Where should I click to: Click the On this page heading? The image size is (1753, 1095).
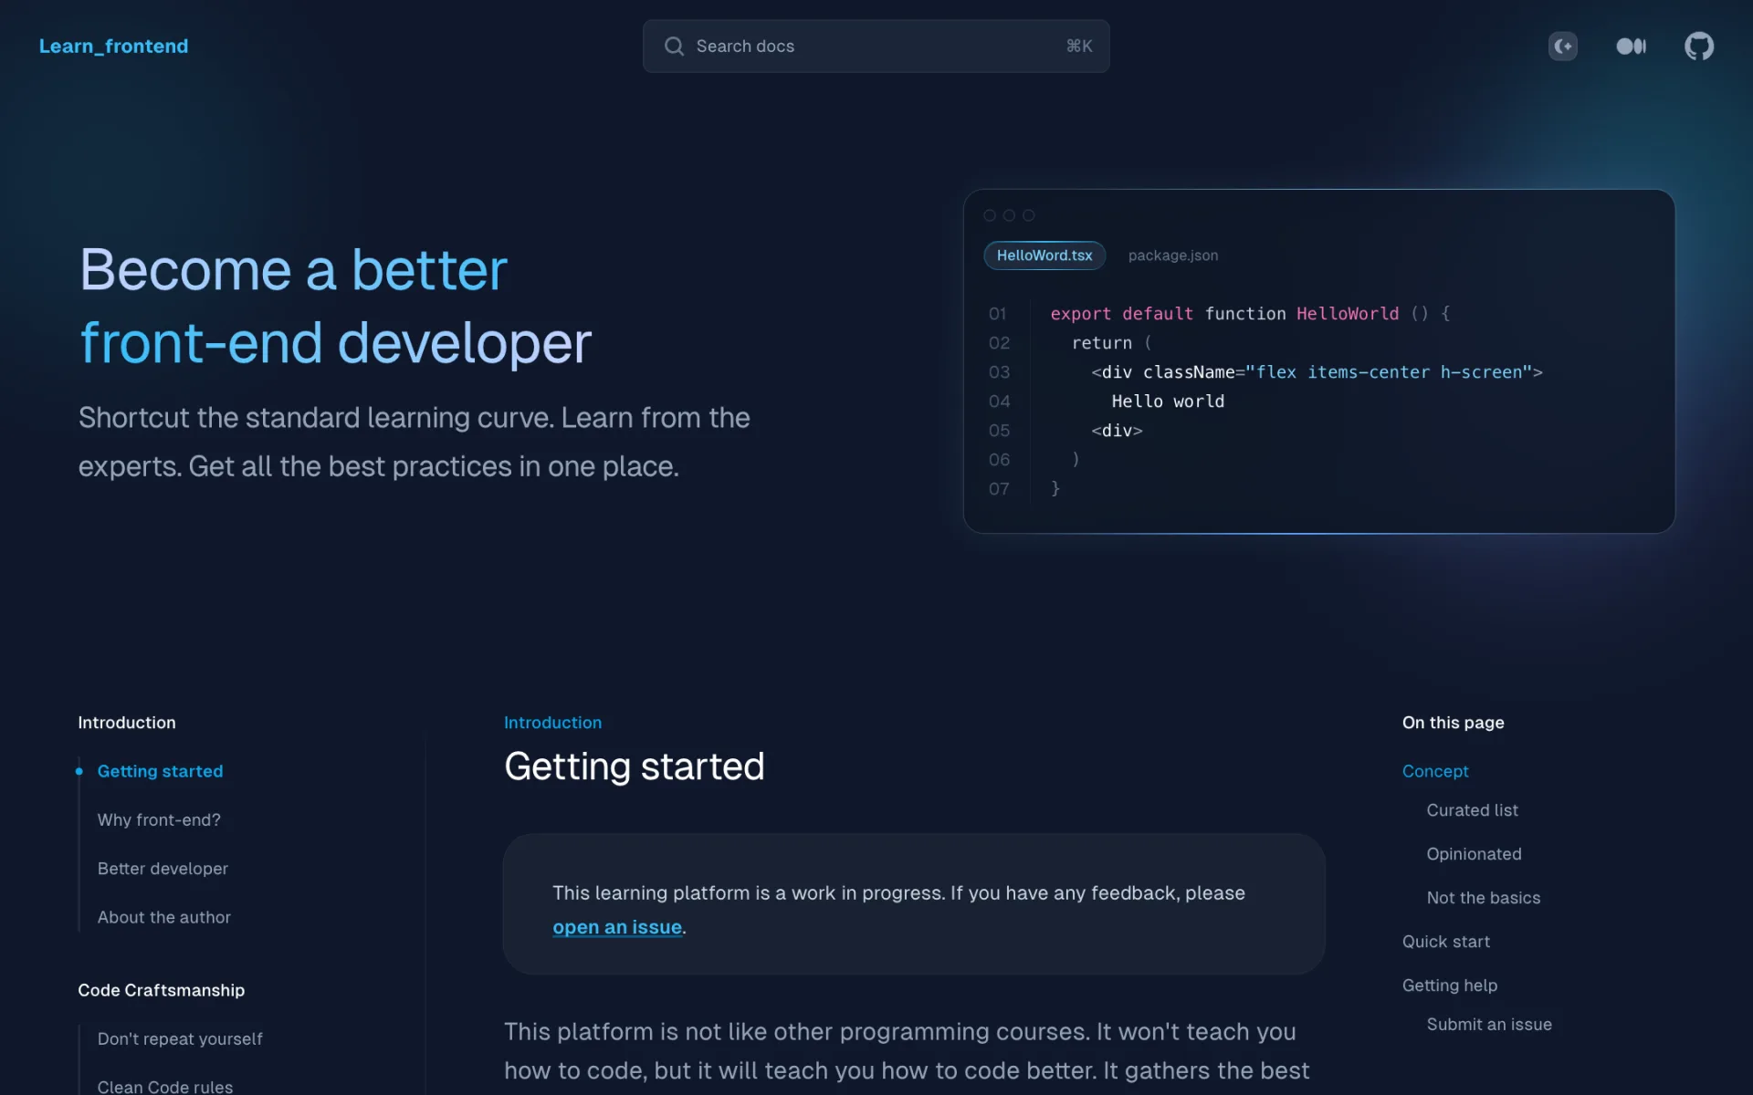click(x=1454, y=723)
